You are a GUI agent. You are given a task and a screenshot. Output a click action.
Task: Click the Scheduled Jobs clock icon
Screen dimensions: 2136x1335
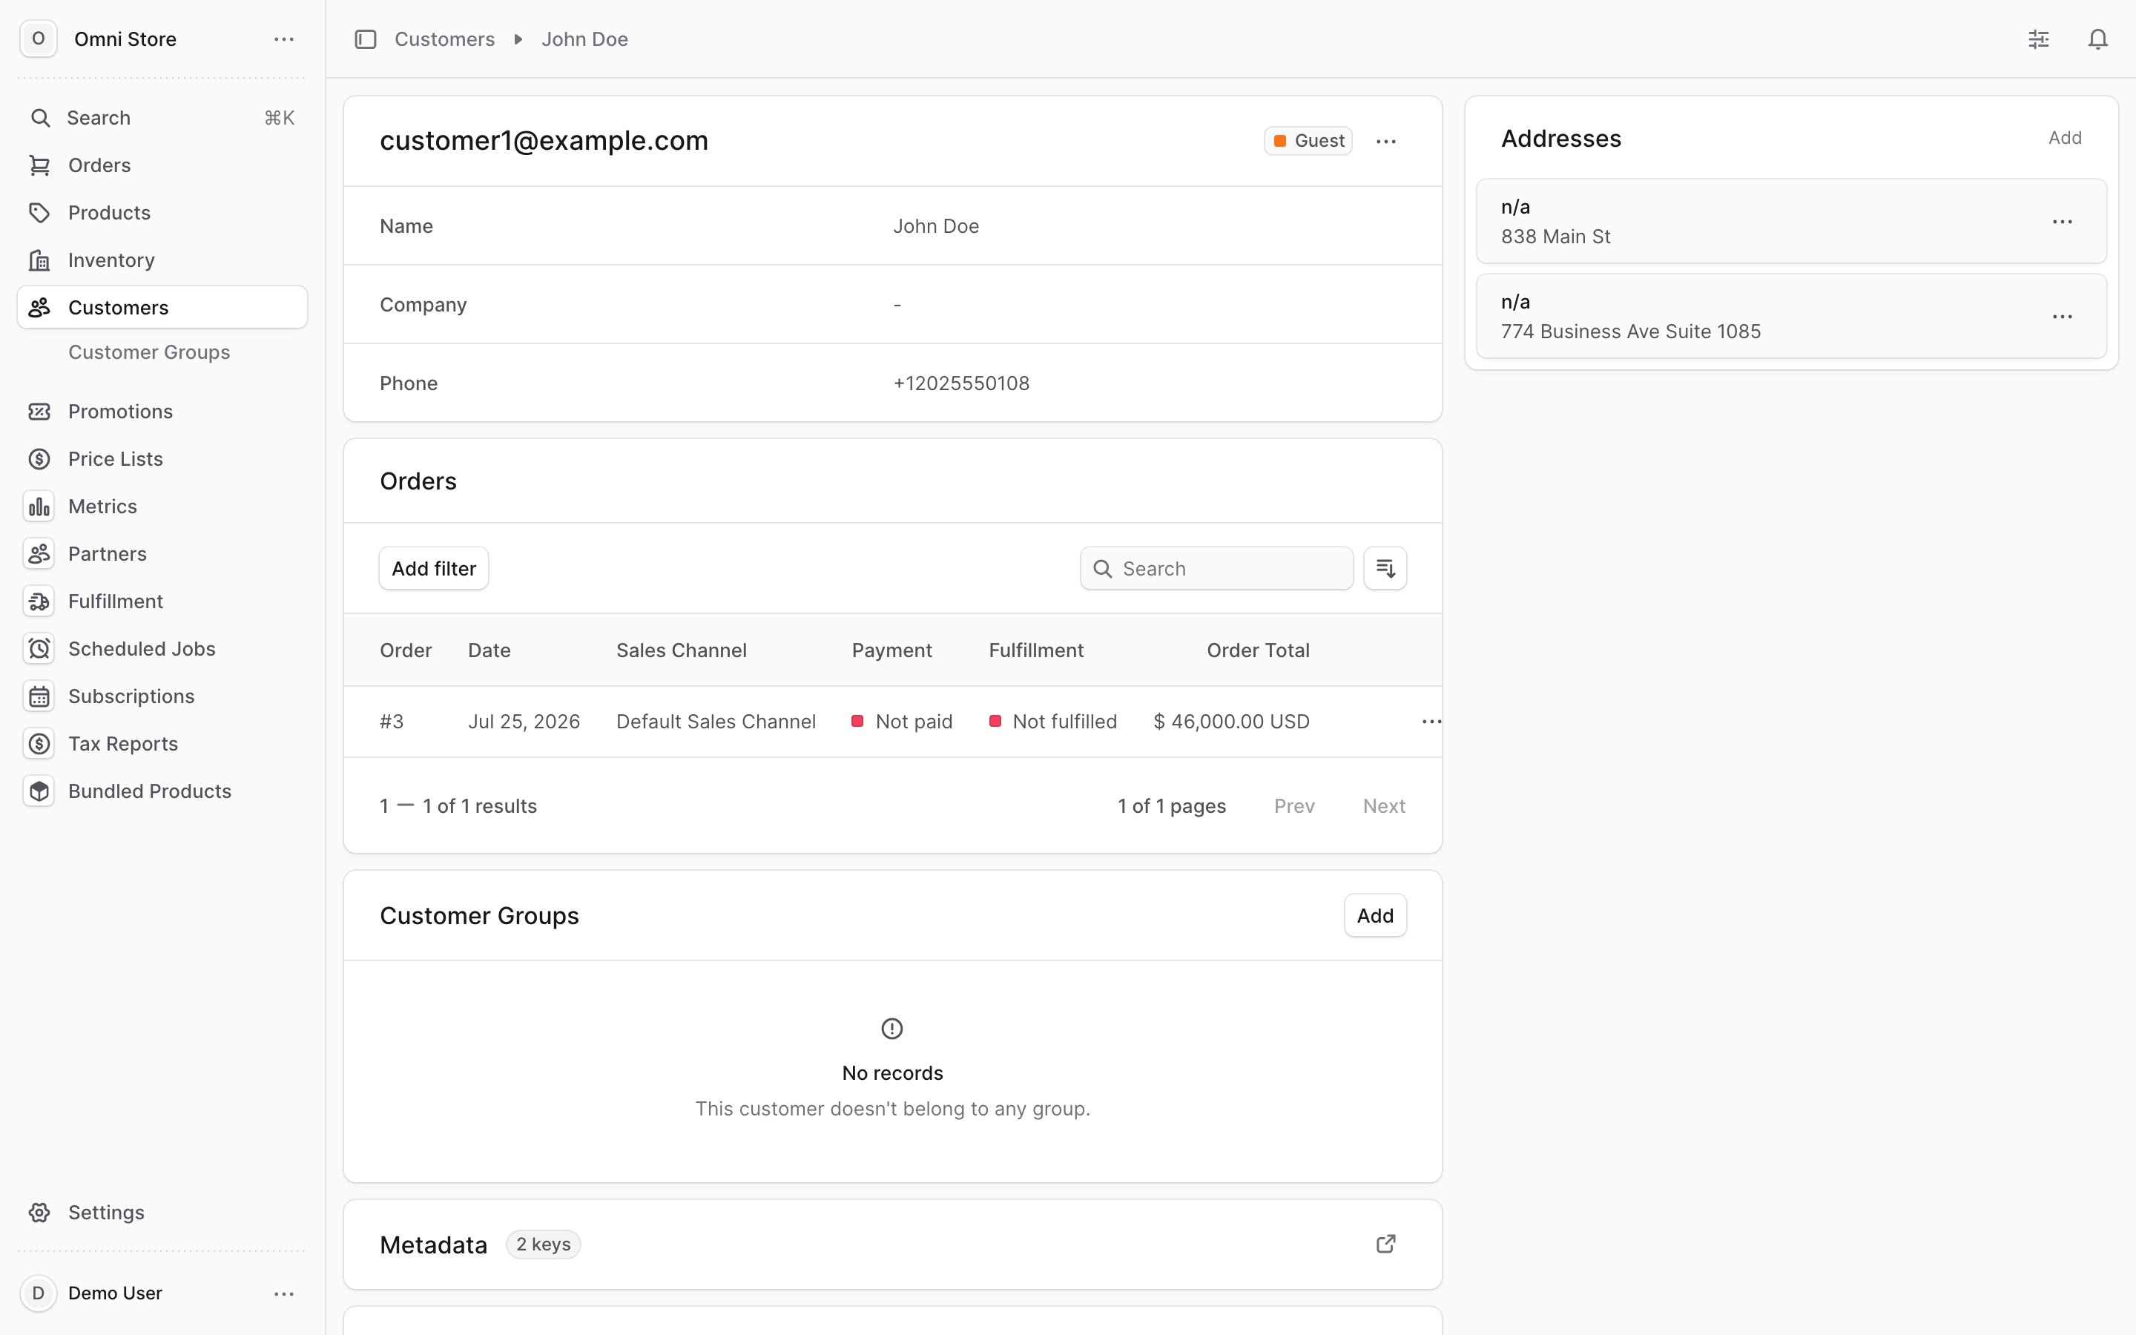(39, 649)
